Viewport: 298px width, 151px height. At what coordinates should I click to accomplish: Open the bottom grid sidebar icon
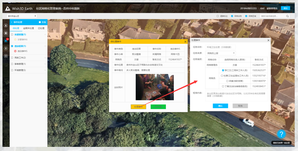6,56
